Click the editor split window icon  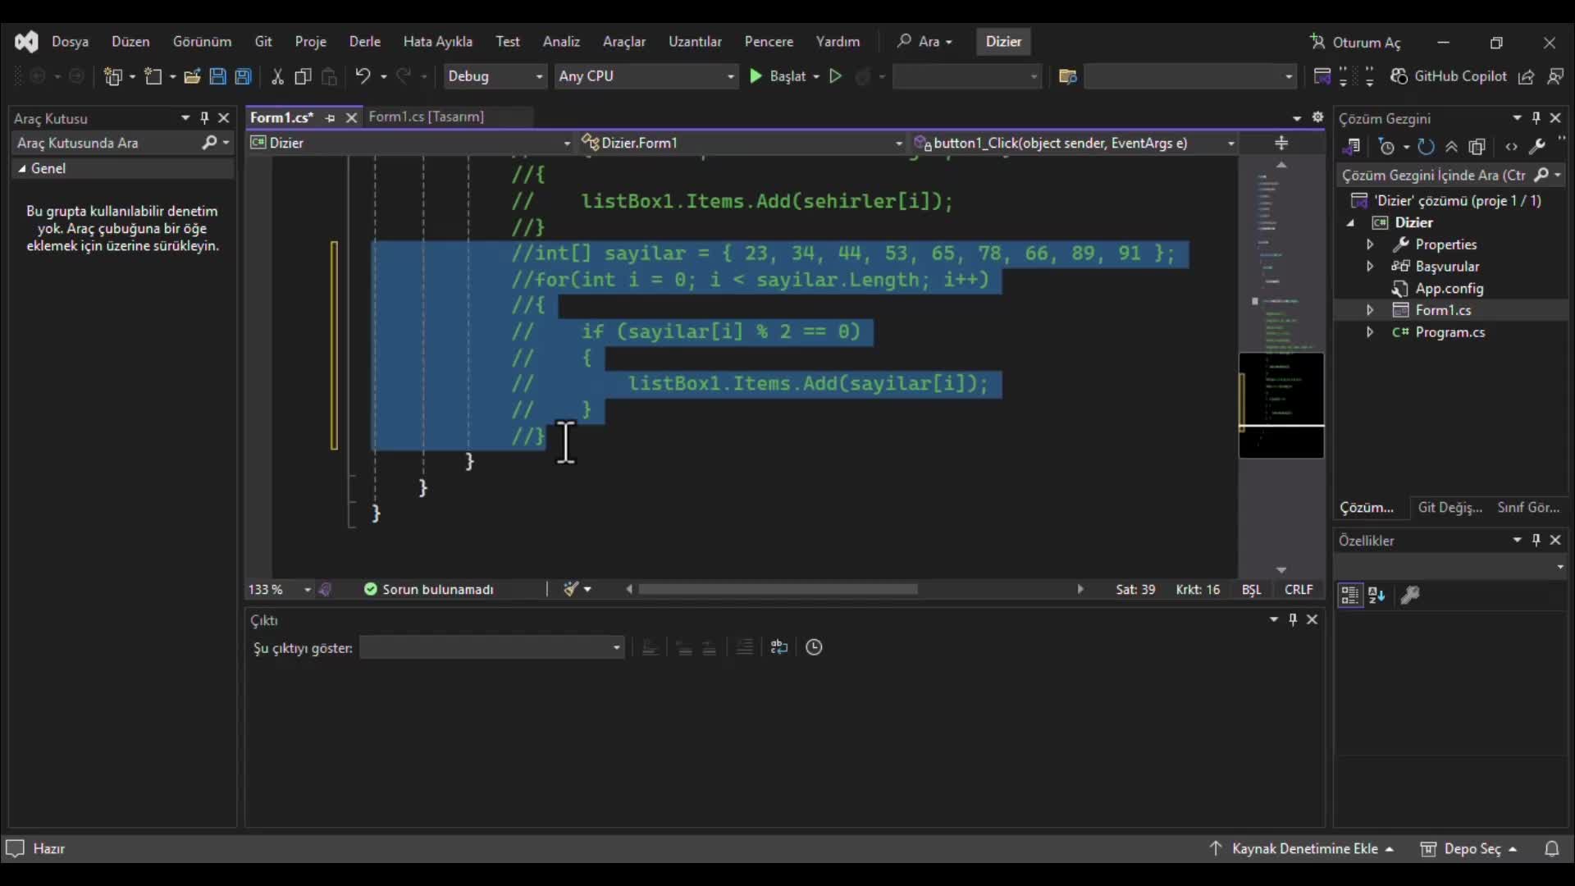click(x=1281, y=143)
